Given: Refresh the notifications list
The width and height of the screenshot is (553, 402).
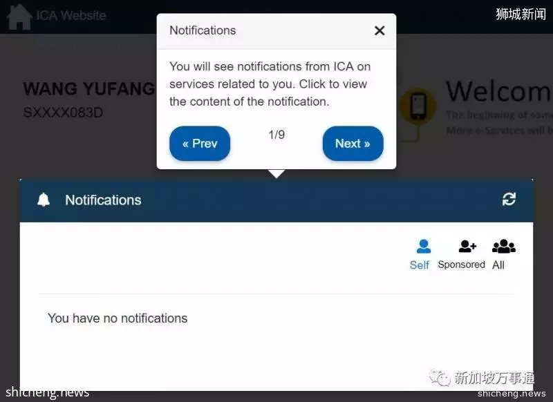Looking at the screenshot, I should (x=509, y=199).
